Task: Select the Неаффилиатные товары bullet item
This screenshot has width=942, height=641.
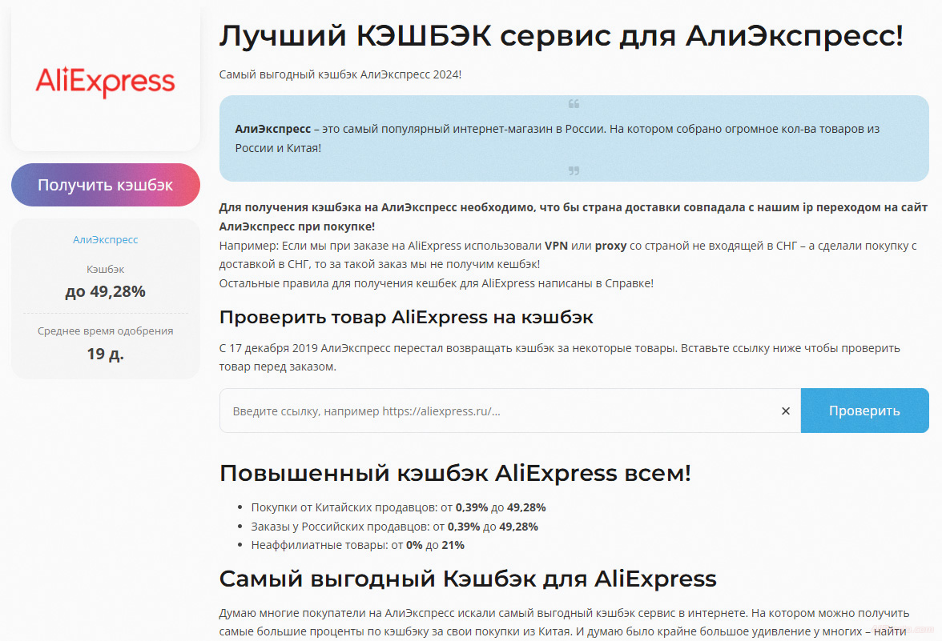Action: coord(357,545)
